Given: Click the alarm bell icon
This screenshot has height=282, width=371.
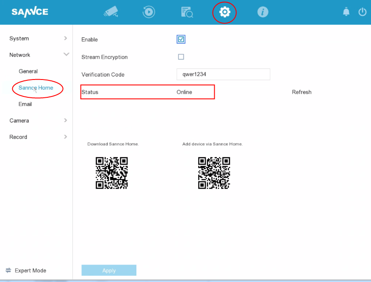Looking at the screenshot, I should pos(346,12).
